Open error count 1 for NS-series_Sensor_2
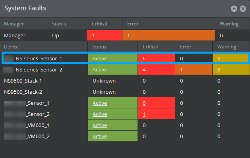This screenshot has width=250, height=158. click(x=181, y=70)
